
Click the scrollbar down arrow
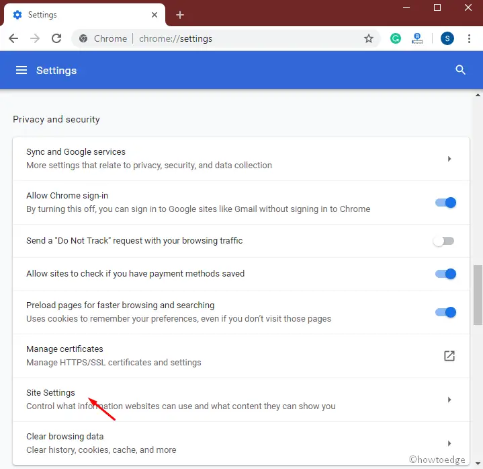click(478, 464)
